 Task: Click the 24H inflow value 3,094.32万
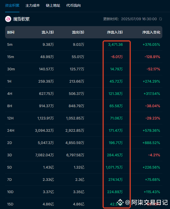tap(44, 130)
